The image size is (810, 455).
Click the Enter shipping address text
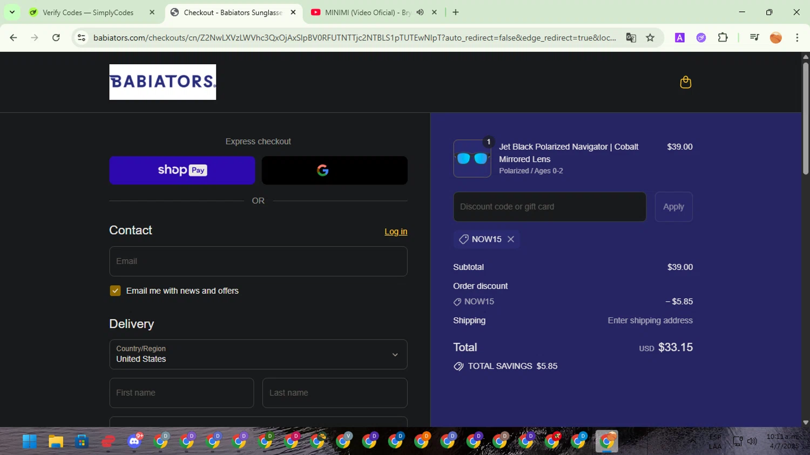click(650, 321)
